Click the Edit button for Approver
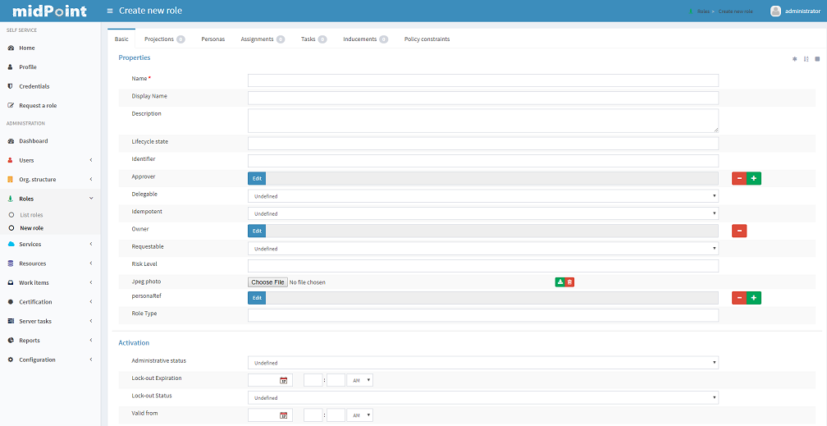Screen dimensions: 827x426 (x=257, y=178)
